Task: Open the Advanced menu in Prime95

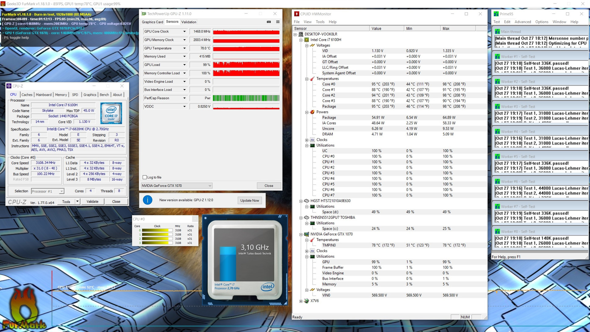Action: [523, 22]
